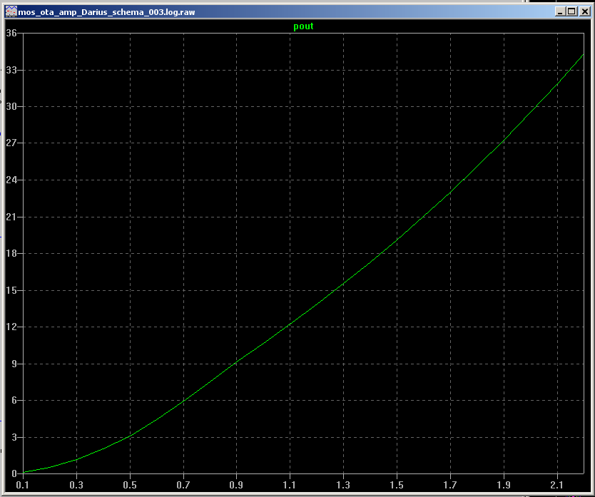
Task: Minimize the mos_ota_amp waveform window
Action: click(560, 11)
